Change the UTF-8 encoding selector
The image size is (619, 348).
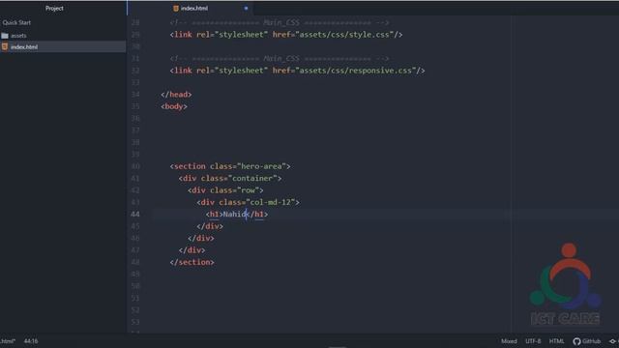pyautogui.click(x=533, y=341)
